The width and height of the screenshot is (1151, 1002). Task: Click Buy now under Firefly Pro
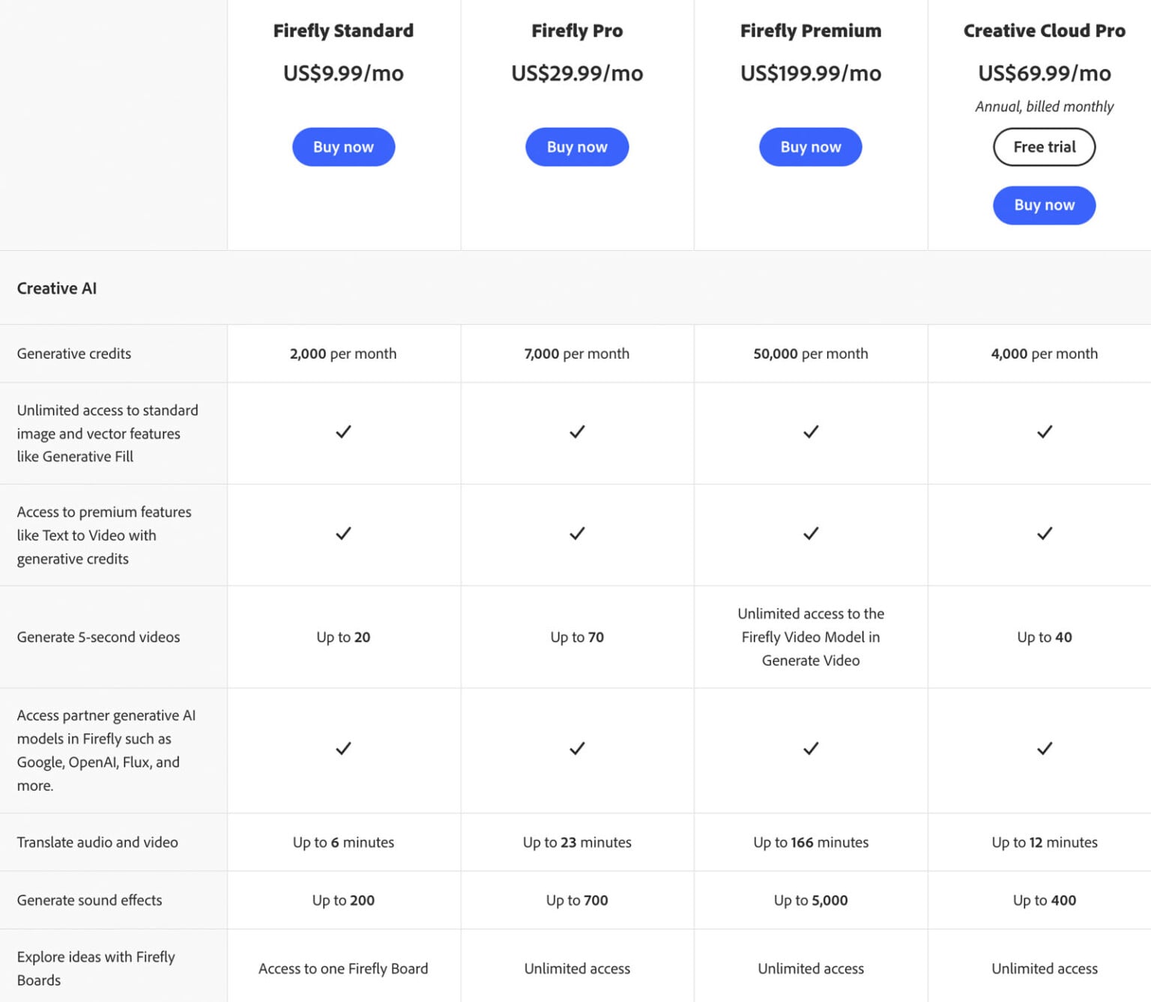(x=577, y=147)
